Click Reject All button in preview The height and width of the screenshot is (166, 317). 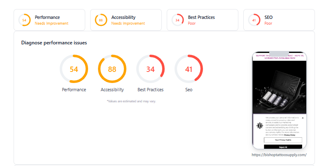(283, 147)
